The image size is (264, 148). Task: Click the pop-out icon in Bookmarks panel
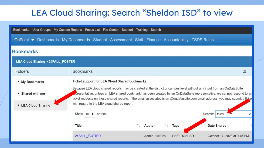(244, 71)
